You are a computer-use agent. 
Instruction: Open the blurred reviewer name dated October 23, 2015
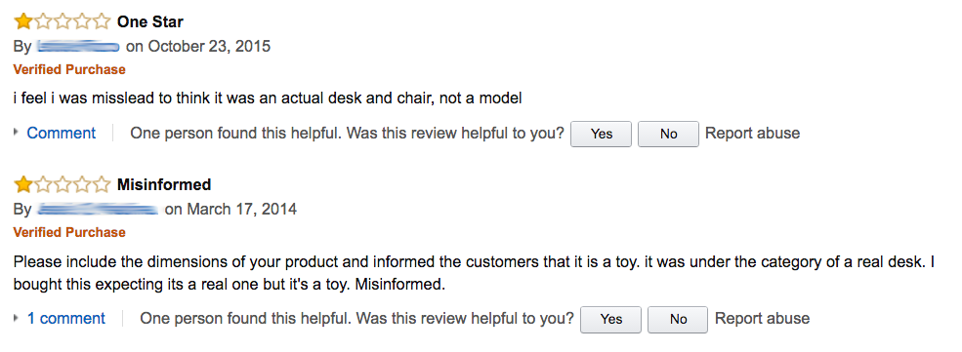click(78, 47)
